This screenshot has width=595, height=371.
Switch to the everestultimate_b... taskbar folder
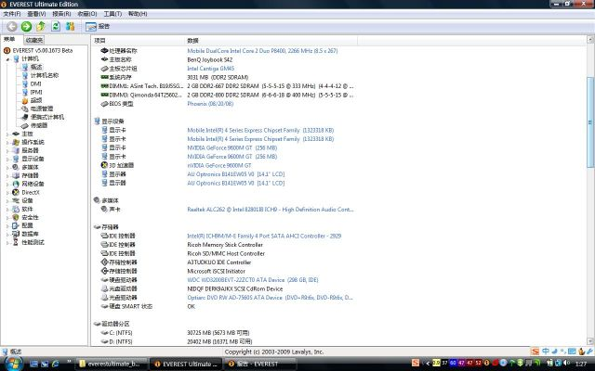(x=111, y=364)
